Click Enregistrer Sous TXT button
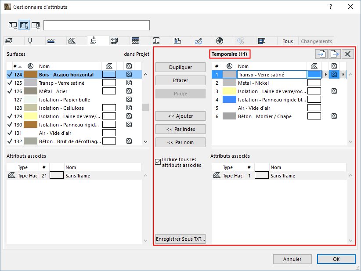This screenshot has width=361, height=271. coord(180,239)
